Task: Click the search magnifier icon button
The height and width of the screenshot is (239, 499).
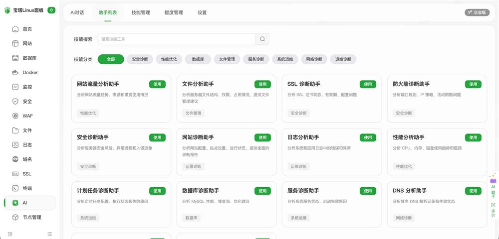Action: (262, 39)
